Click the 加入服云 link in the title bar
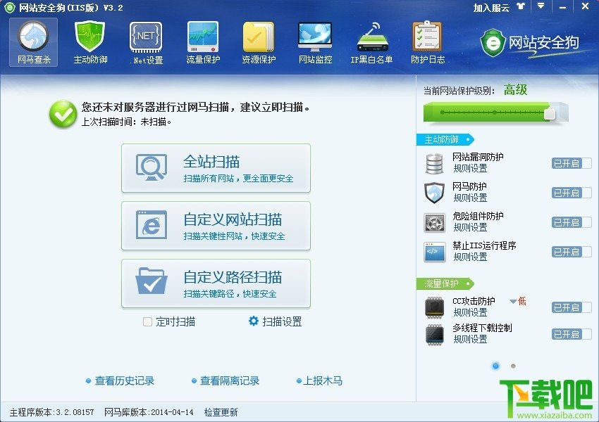The height and width of the screenshot is (422, 599). tap(491, 7)
